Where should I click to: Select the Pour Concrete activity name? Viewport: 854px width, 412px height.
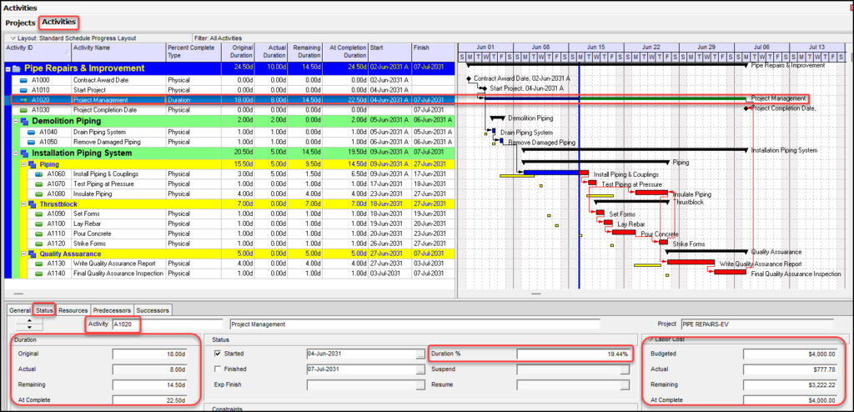(x=92, y=234)
